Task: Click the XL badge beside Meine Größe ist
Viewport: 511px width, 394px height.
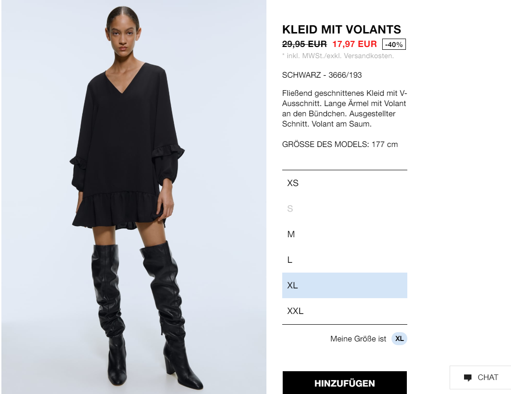Action: [x=399, y=339]
